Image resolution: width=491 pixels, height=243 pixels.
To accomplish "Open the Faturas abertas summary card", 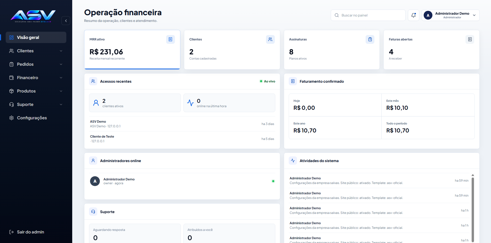I will click(431, 50).
